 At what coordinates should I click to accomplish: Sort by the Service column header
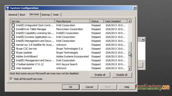(x=33, y=21)
